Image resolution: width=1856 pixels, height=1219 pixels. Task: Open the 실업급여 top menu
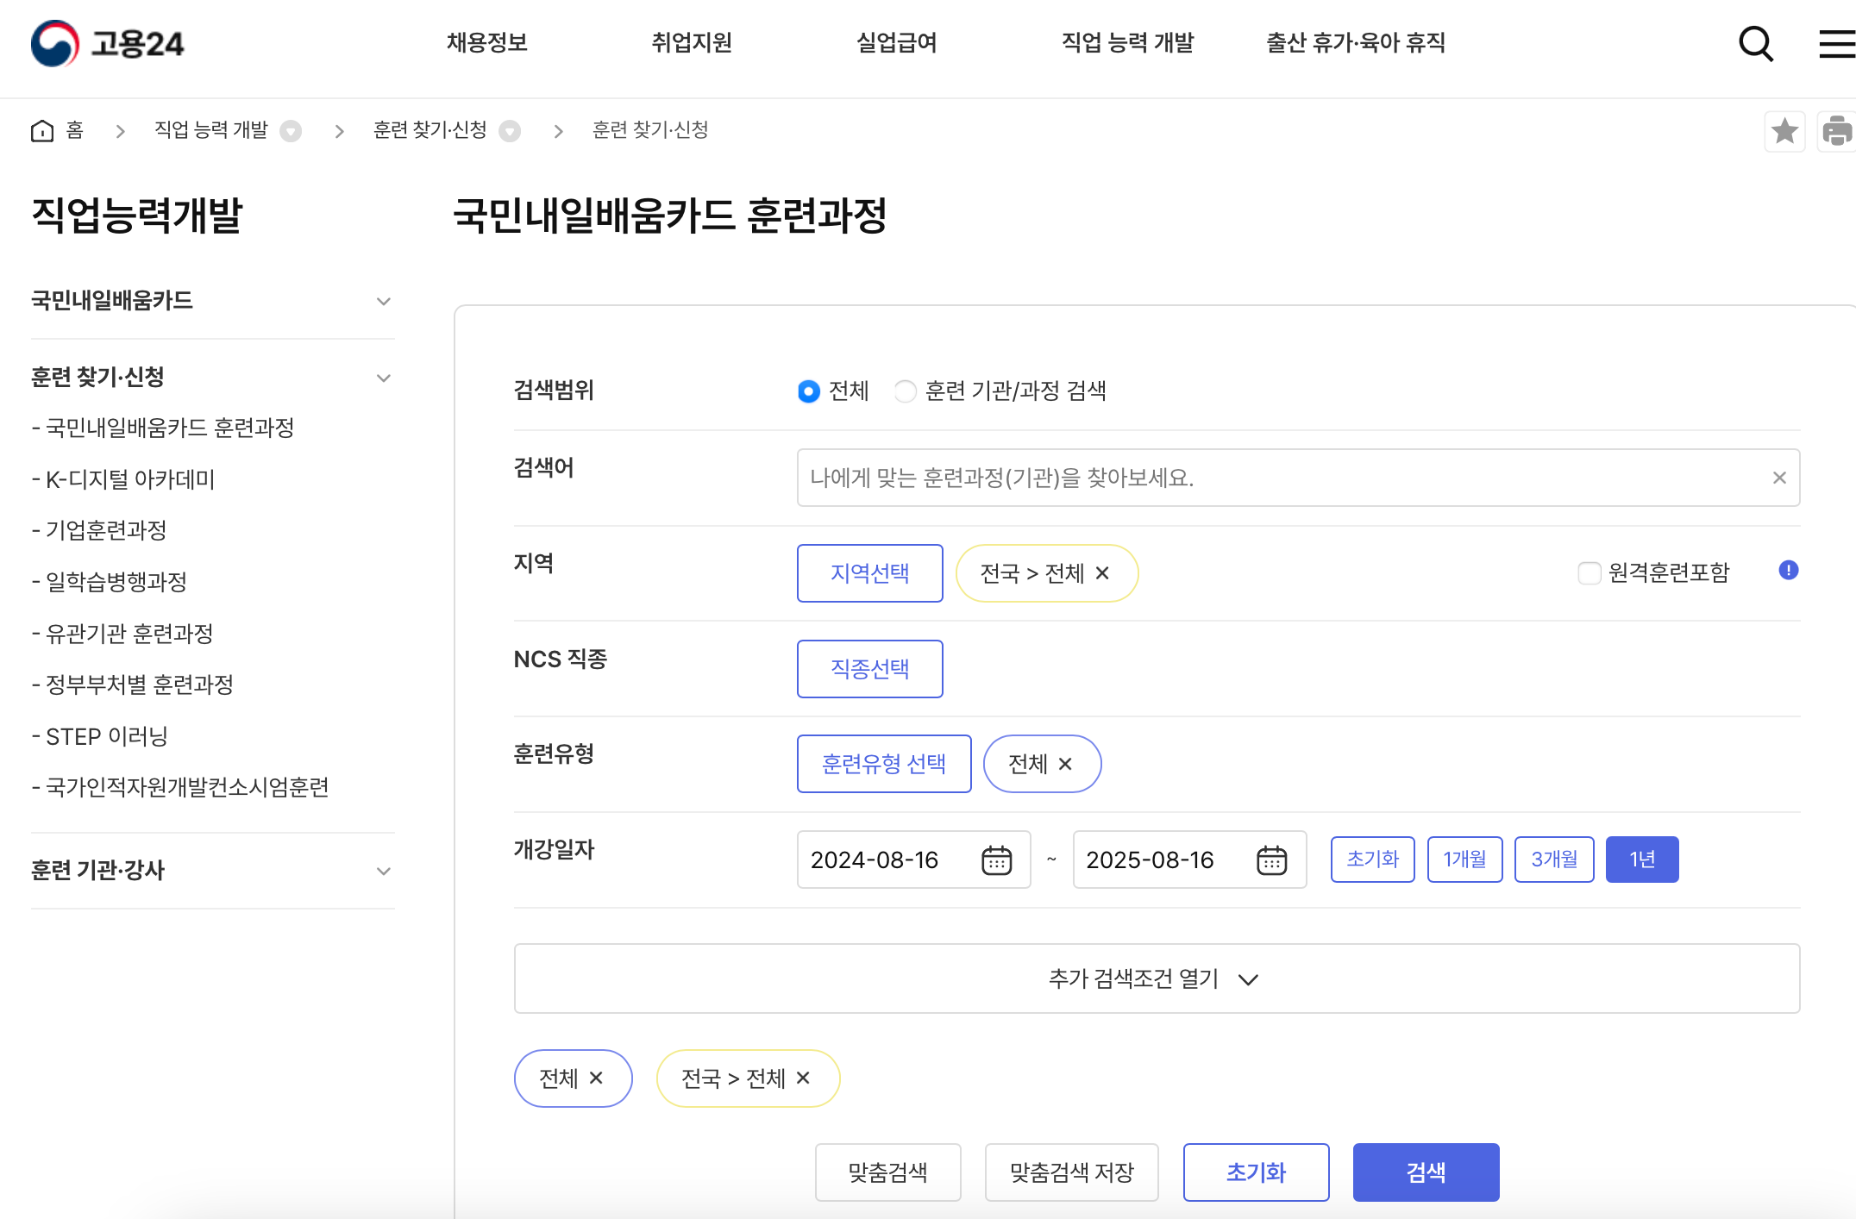pyautogui.click(x=896, y=42)
